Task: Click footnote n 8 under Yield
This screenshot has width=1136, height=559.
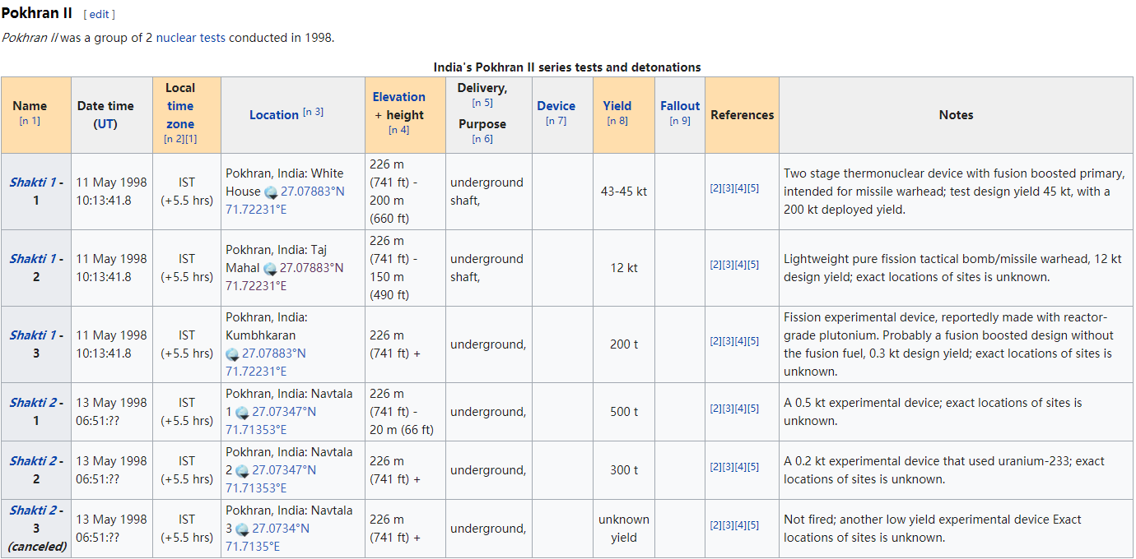Action: click(x=617, y=121)
